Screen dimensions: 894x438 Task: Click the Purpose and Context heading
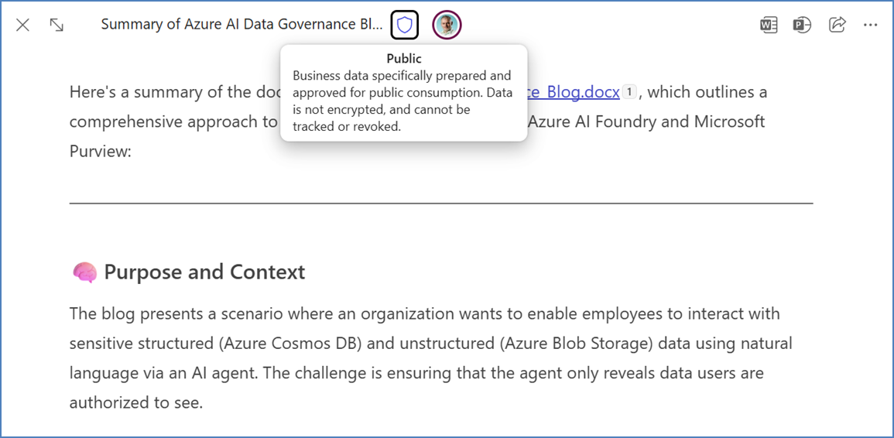coord(204,272)
